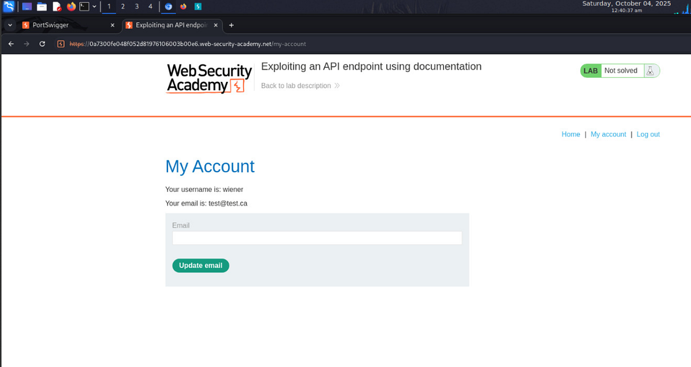Click the Log out link

coord(648,134)
